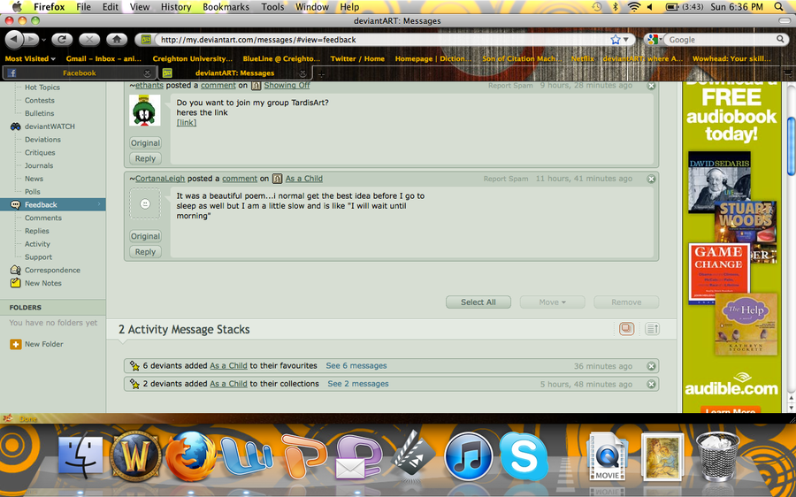
Task: Open New Notes in the sidebar
Action: [x=43, y=283]
